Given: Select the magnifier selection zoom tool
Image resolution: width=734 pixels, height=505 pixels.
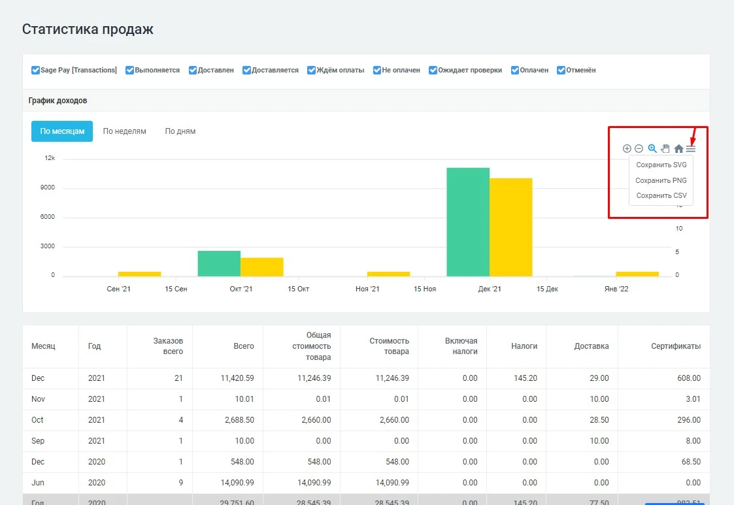Looking at the screenshot, I should pos(652,149).
